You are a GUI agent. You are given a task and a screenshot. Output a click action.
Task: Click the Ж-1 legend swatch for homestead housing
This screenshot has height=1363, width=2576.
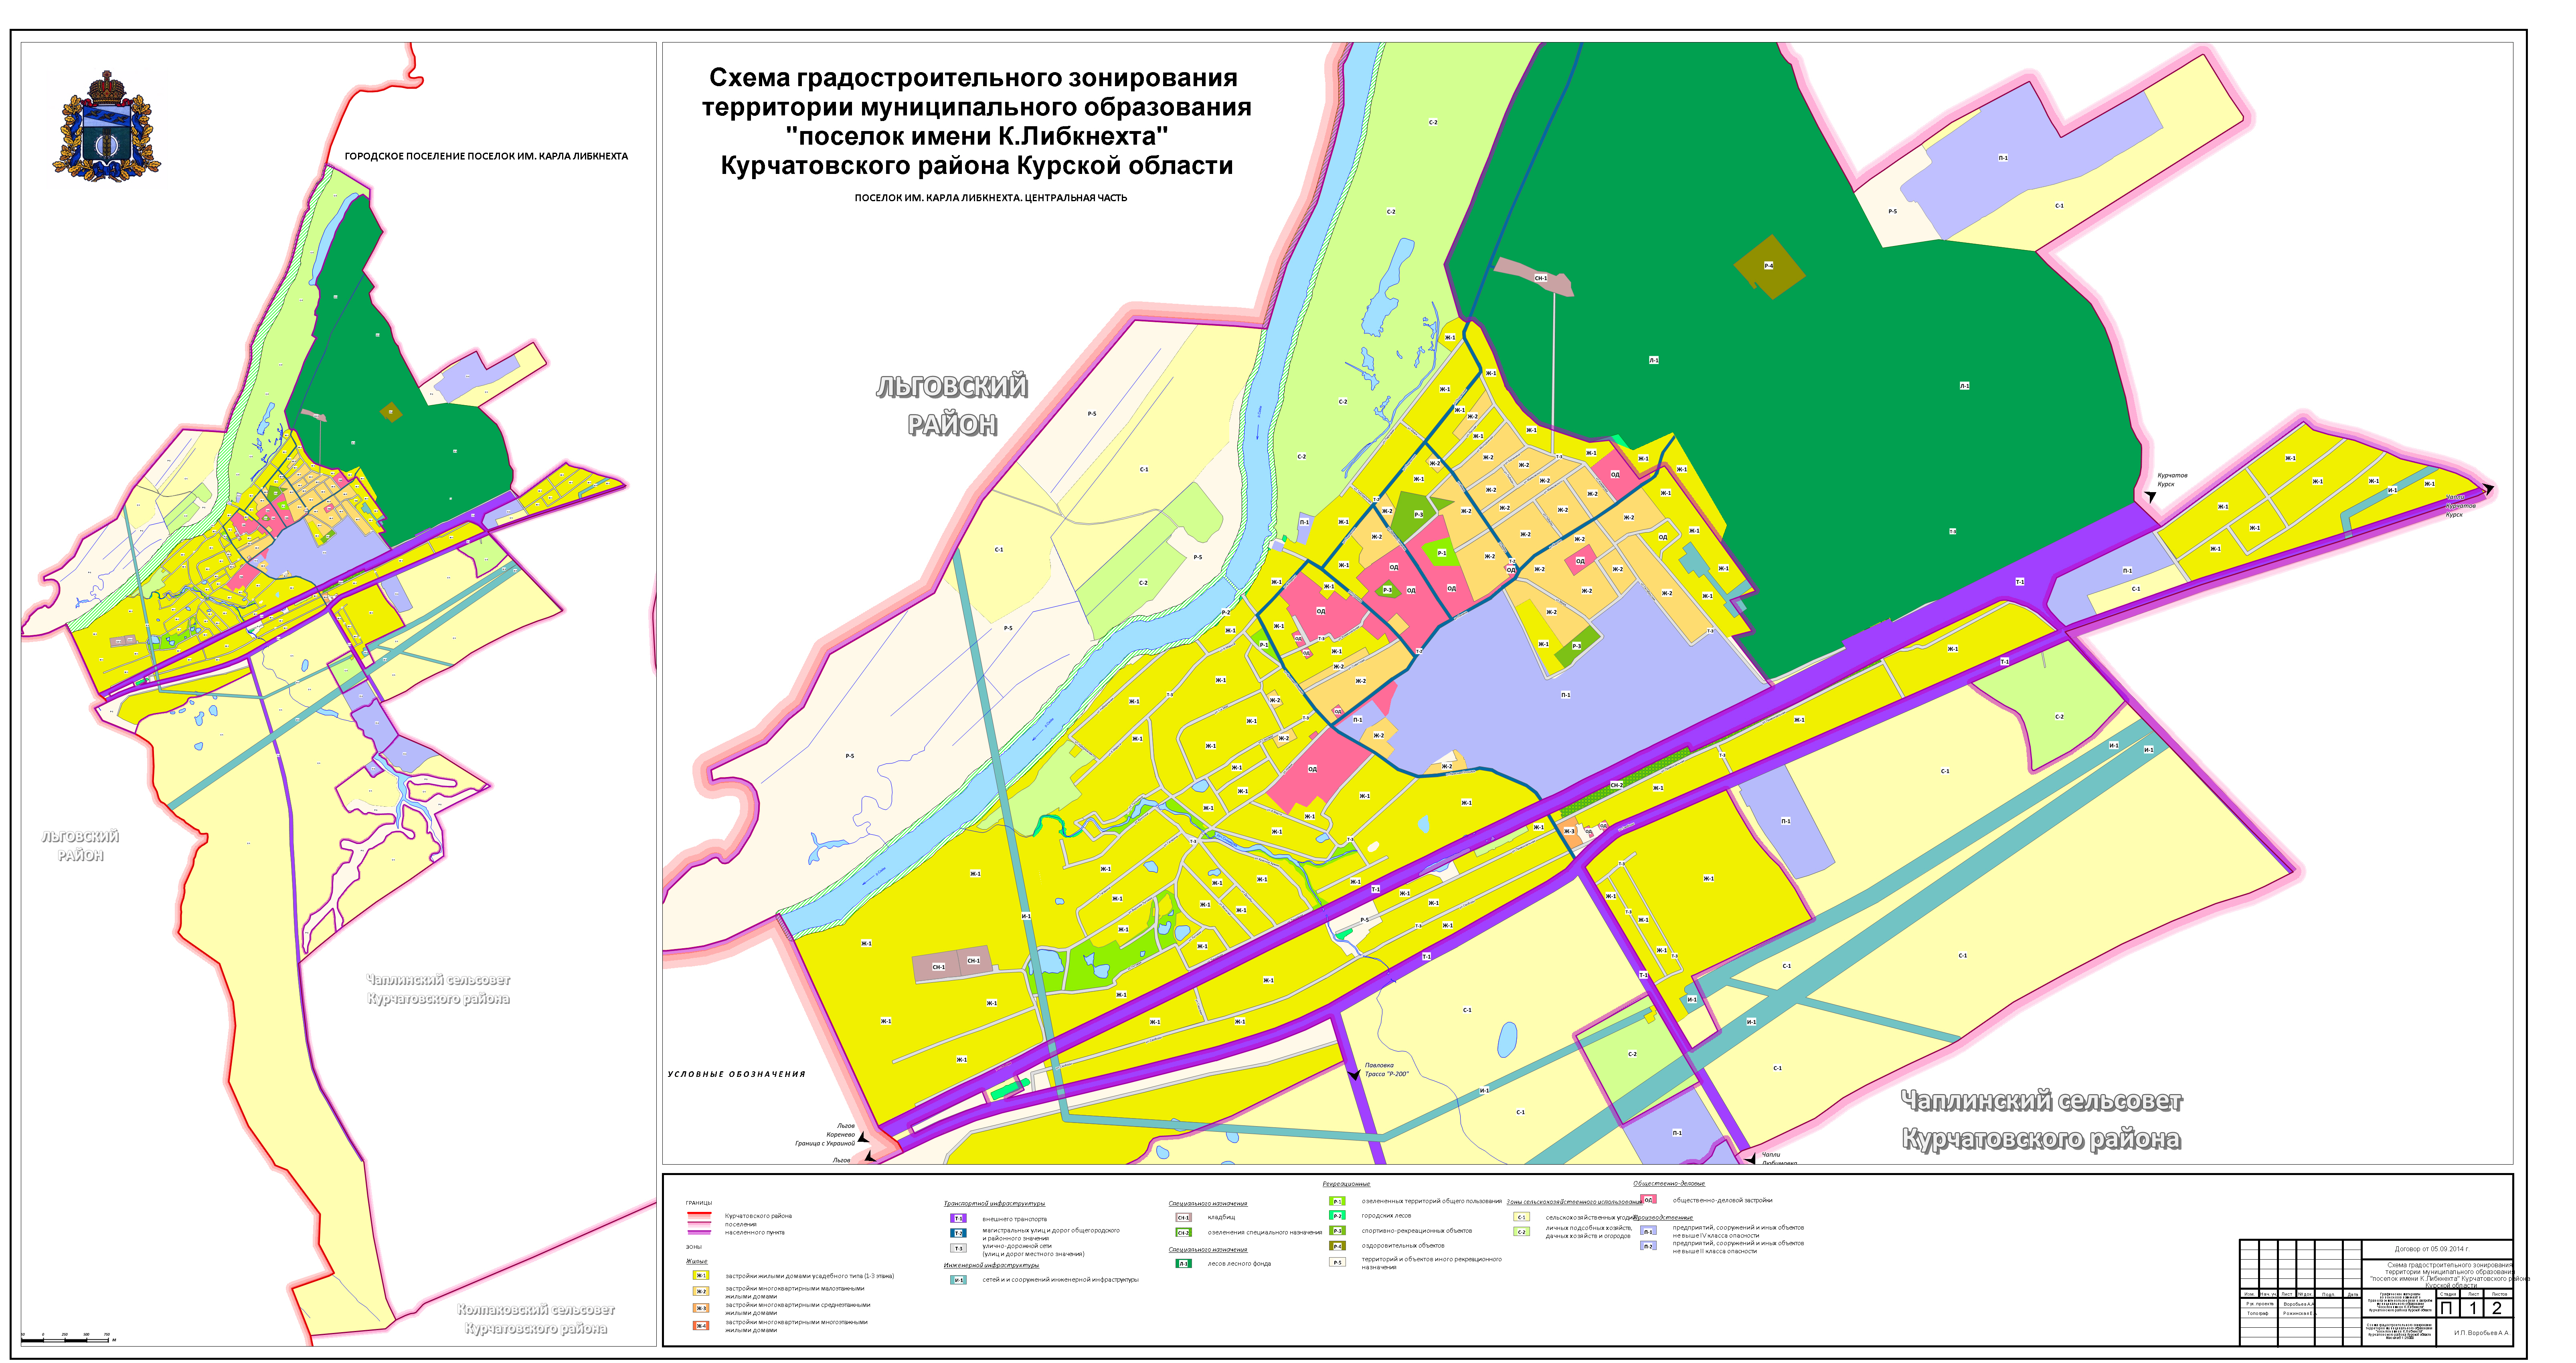click(701, 1275)
